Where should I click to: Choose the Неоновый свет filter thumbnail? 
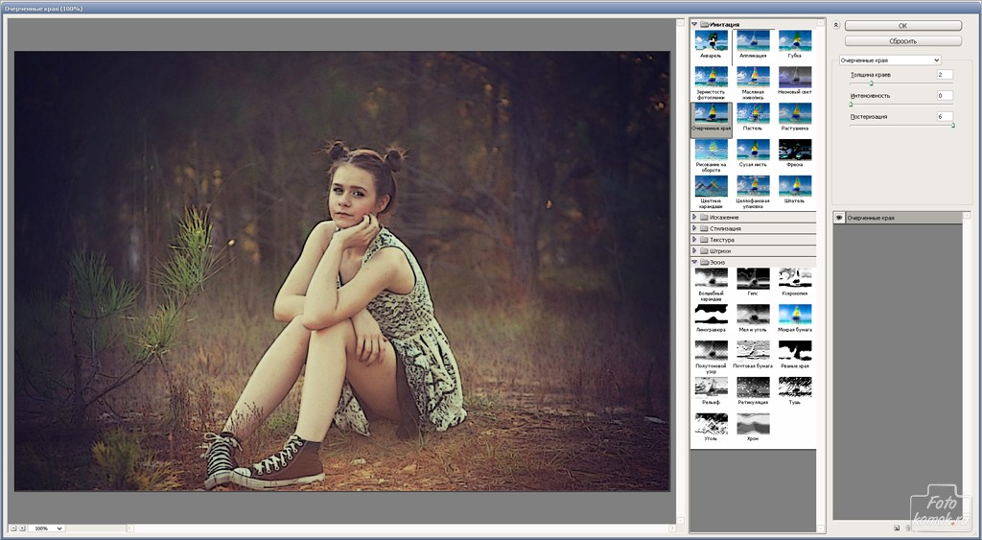[795, 78]
